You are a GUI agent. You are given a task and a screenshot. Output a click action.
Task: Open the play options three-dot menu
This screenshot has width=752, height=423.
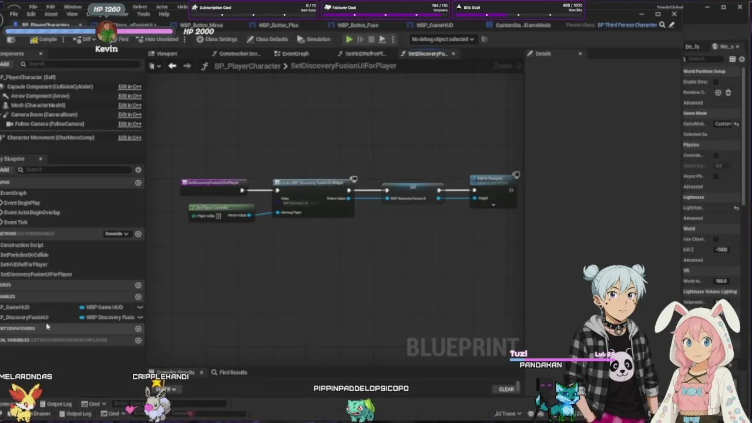393,39
